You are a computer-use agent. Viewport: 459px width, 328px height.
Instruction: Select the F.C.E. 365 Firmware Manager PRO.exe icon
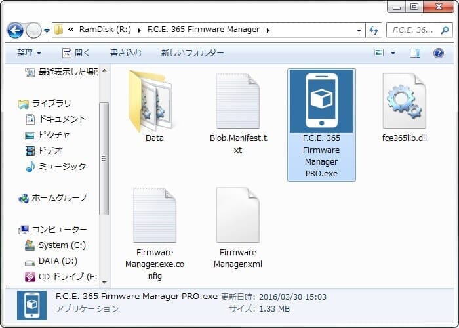[x=321, y=101]
